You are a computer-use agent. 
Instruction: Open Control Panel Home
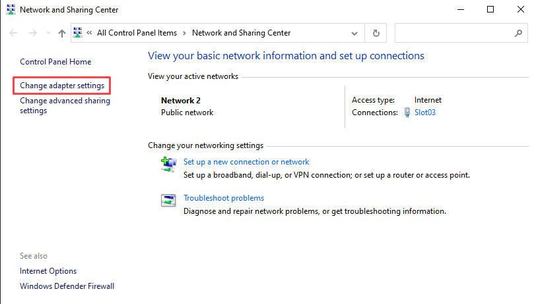[x=55, y=62]
